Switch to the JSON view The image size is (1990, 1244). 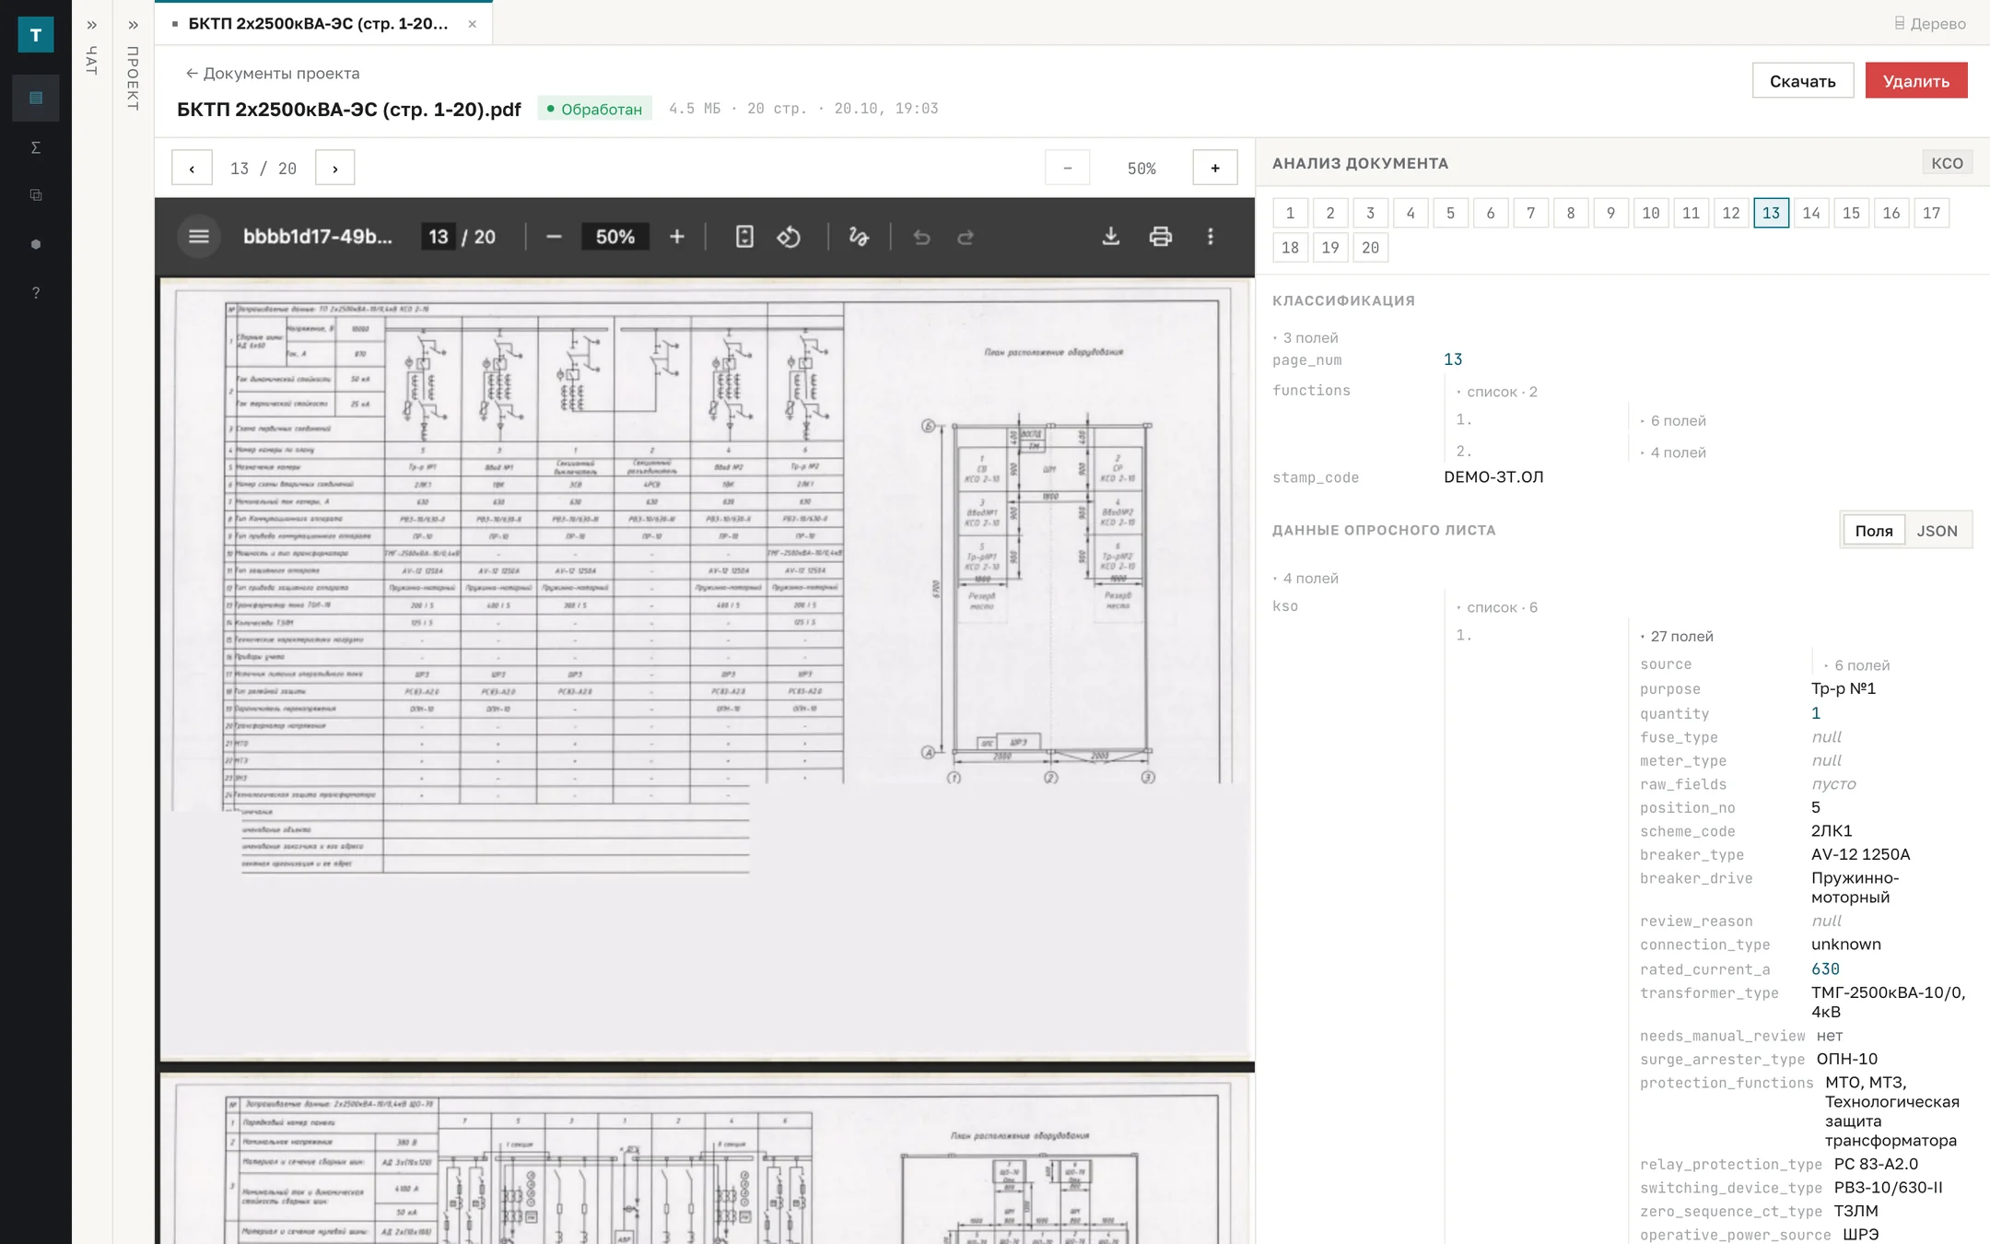click(1937, 531)
